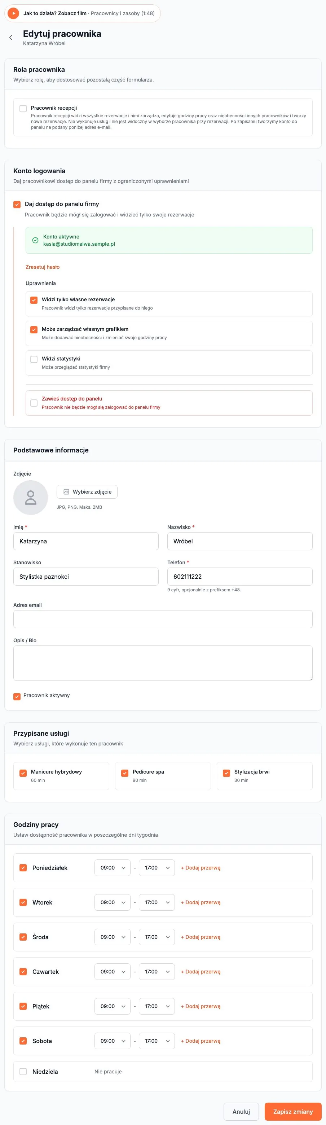Screen dimensions: 326x1125
Task: Disable Poniedziałek working day
Action: click(23, 868)
